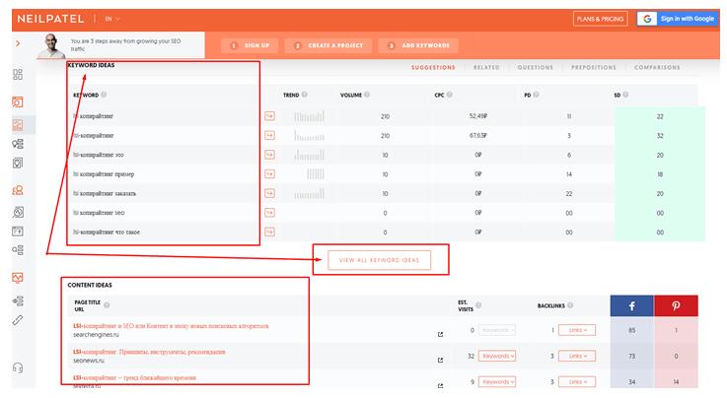Open the EN language dropdown
Screen dimensions: 727x398
(111, 19)
